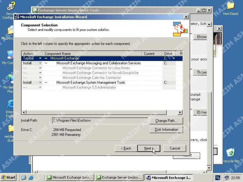Open action dropdown for Messaging and Collaboration Services
The width and height of the screenshot is (243, 182).
[40, 63]
